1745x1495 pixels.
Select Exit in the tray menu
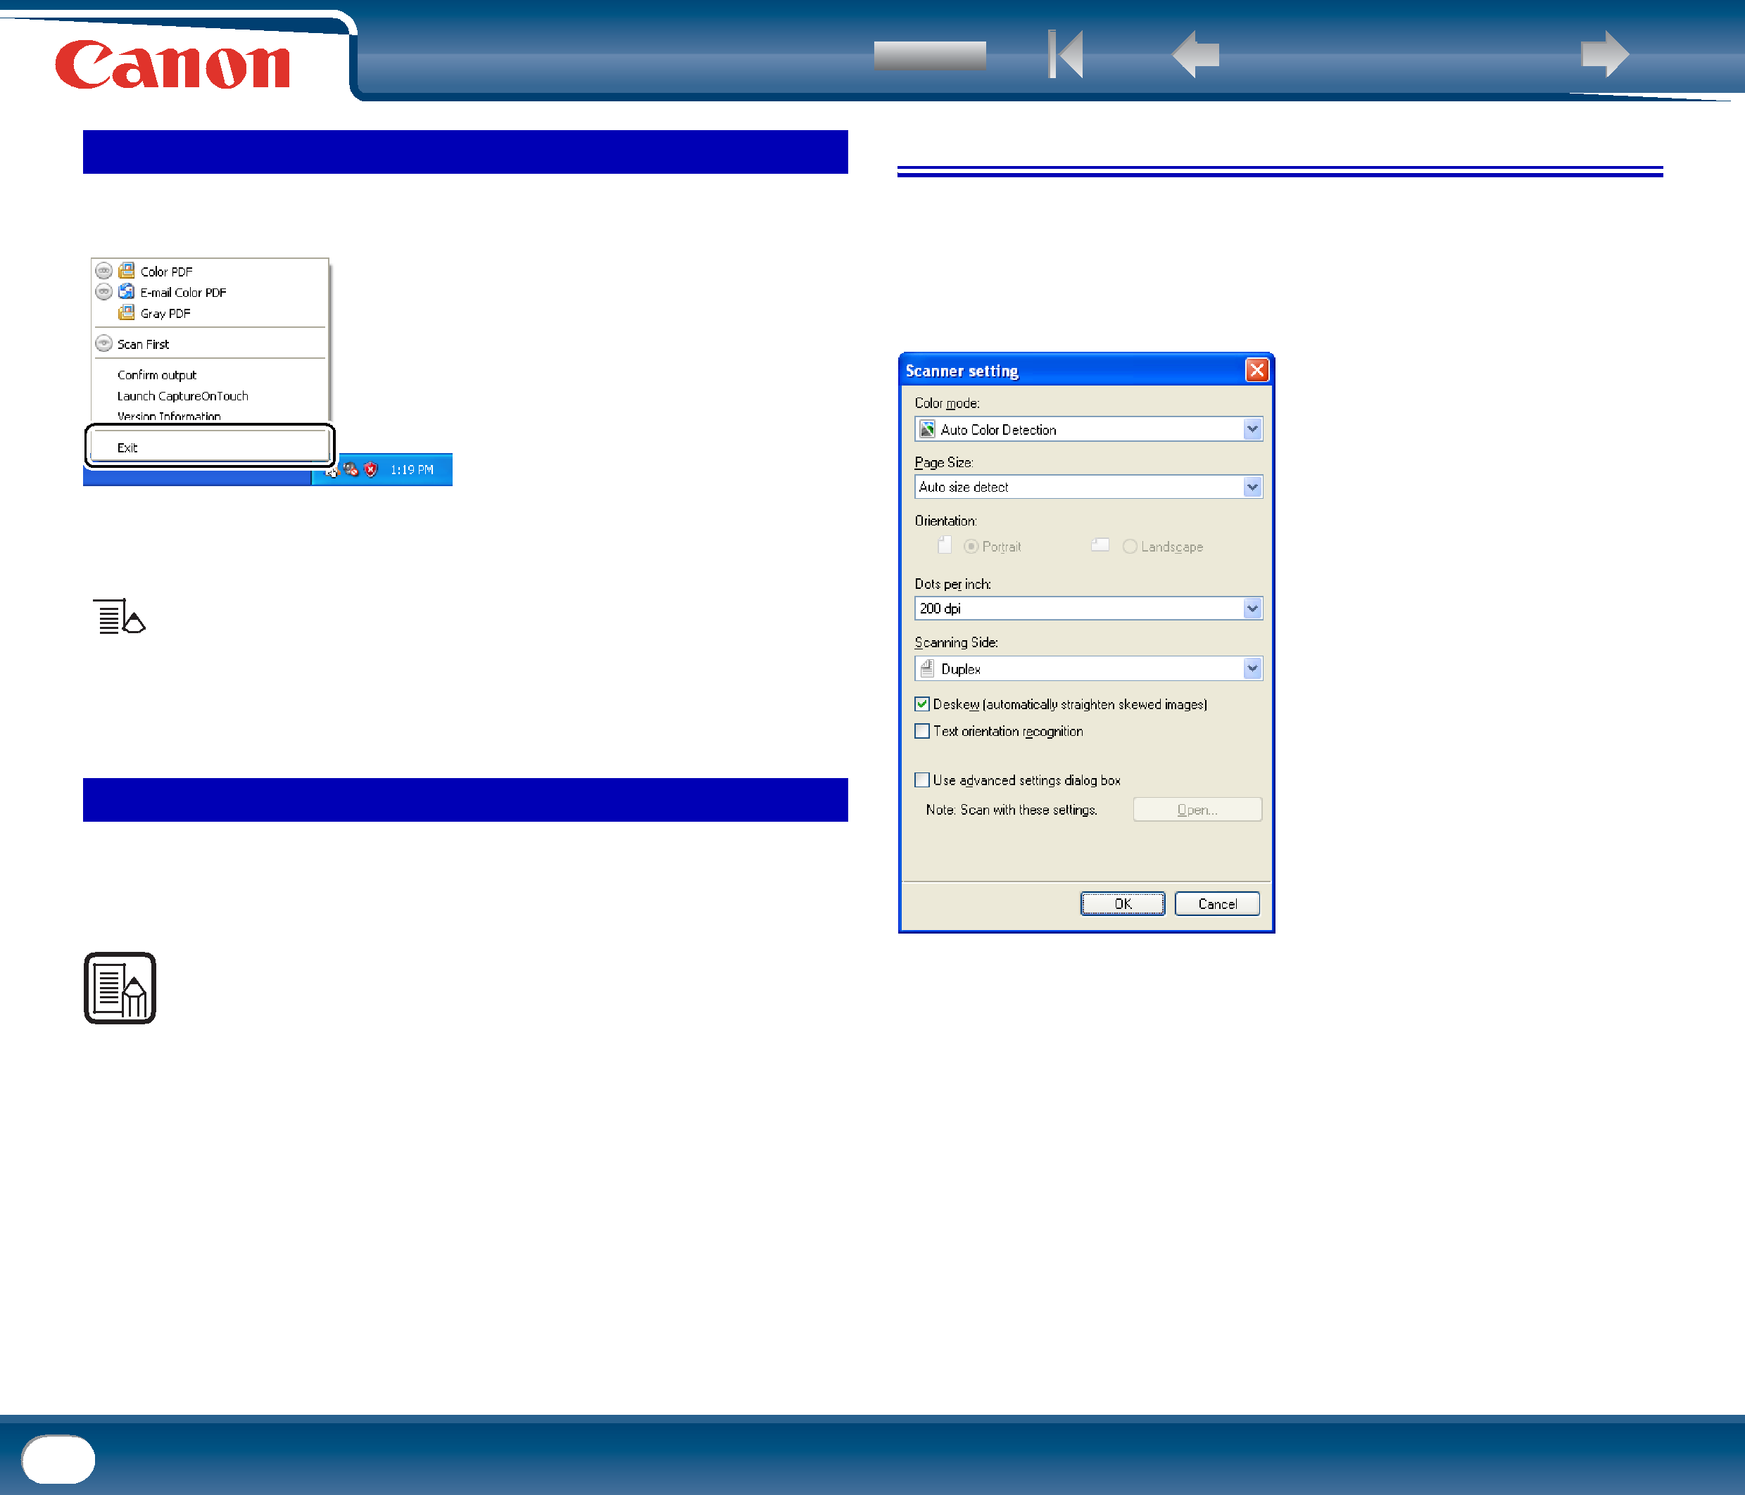(127, 447)
